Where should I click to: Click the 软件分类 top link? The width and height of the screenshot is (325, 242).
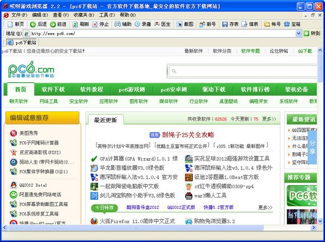222,51
